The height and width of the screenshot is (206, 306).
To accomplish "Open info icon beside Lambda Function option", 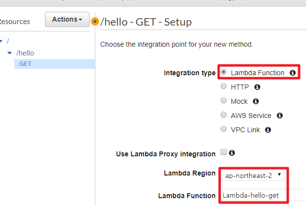I will 293,73.
